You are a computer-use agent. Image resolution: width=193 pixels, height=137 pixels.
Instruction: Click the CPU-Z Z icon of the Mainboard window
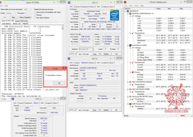point(69,59)
